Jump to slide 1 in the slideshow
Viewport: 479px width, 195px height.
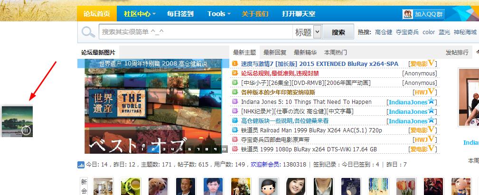click(x=142, y=149)
